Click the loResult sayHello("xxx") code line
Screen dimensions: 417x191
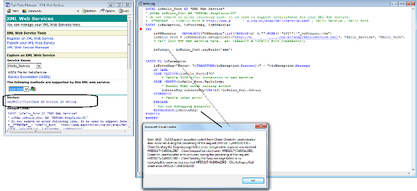point(193,49)
